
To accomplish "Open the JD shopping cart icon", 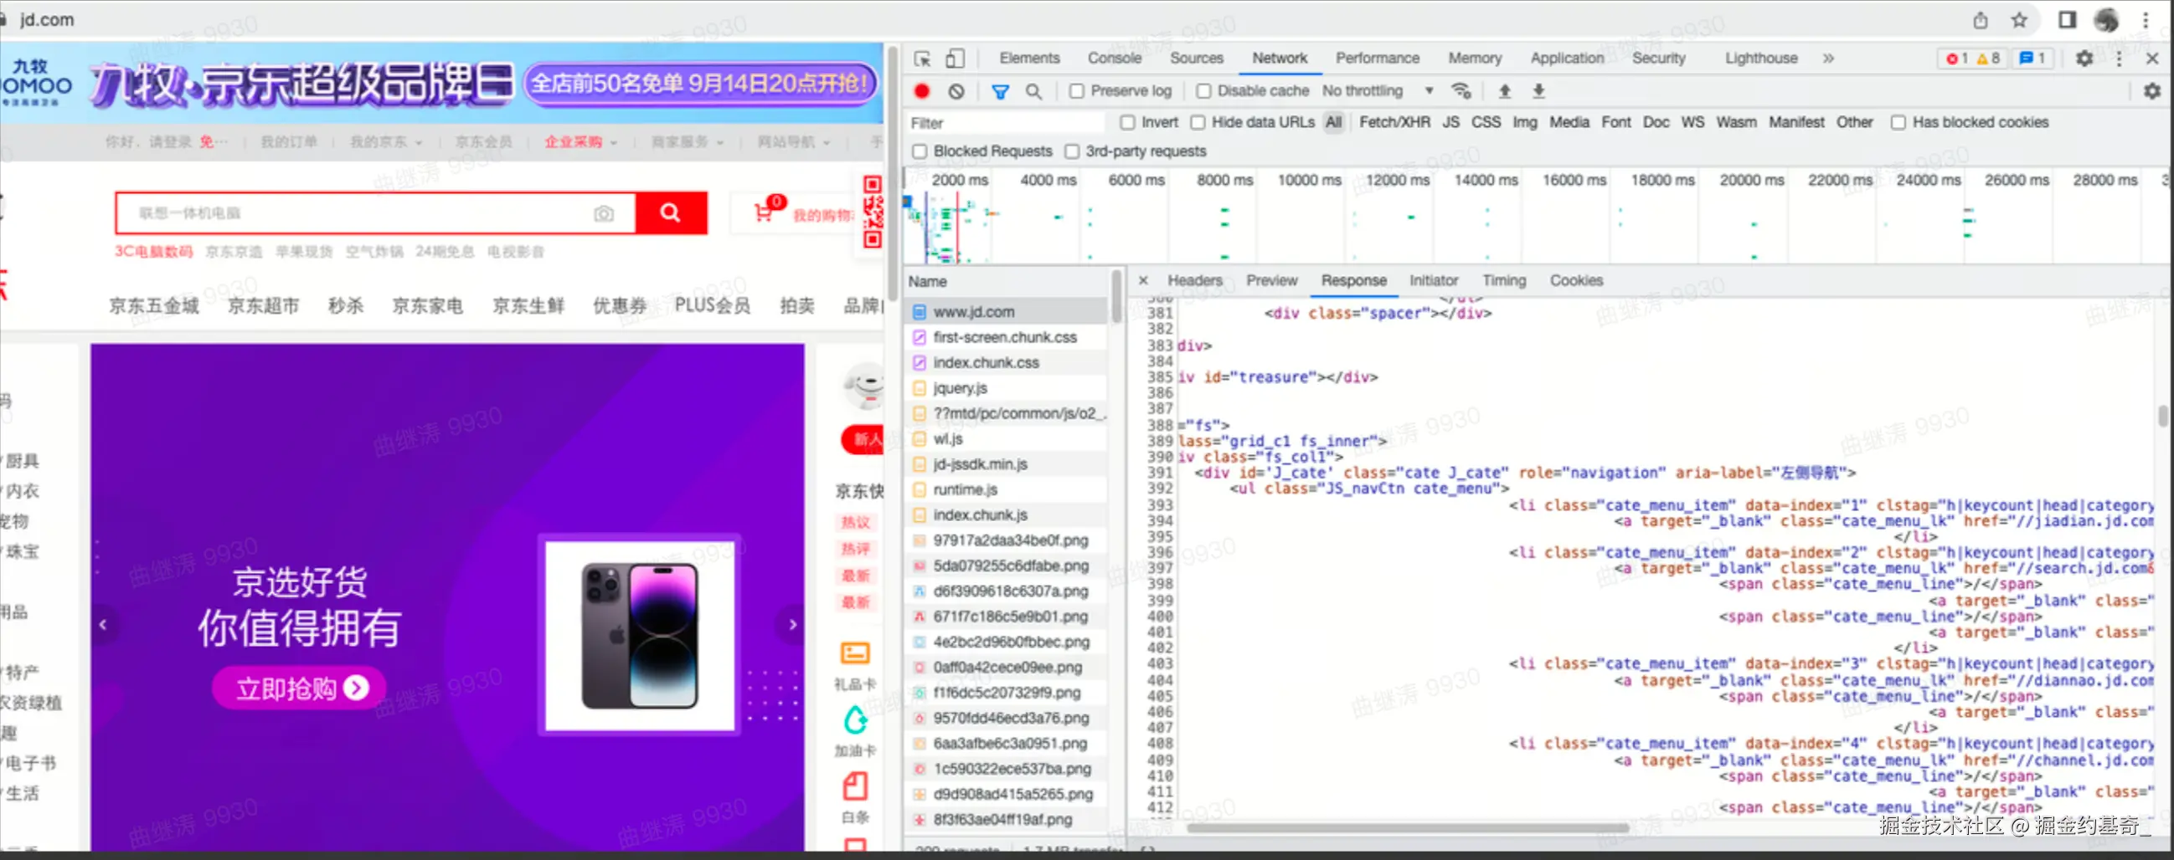I will pyautogui.click(x=764, y=212).
